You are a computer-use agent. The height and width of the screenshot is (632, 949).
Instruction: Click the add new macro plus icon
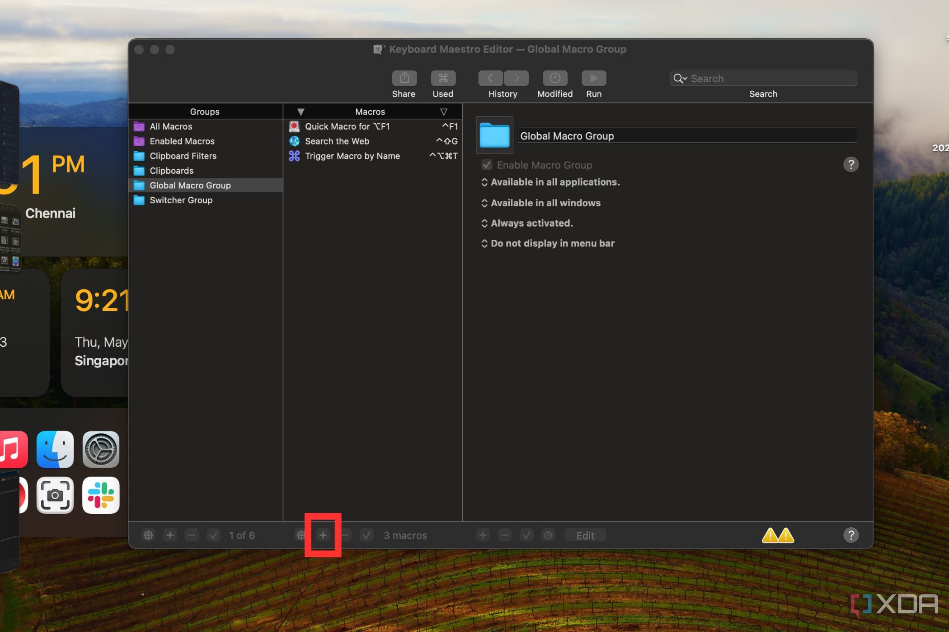coord(323,535)
